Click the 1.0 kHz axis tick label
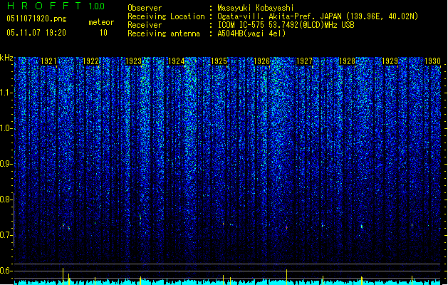This screenshot has width=448, height=285. [x=6, y=128]
